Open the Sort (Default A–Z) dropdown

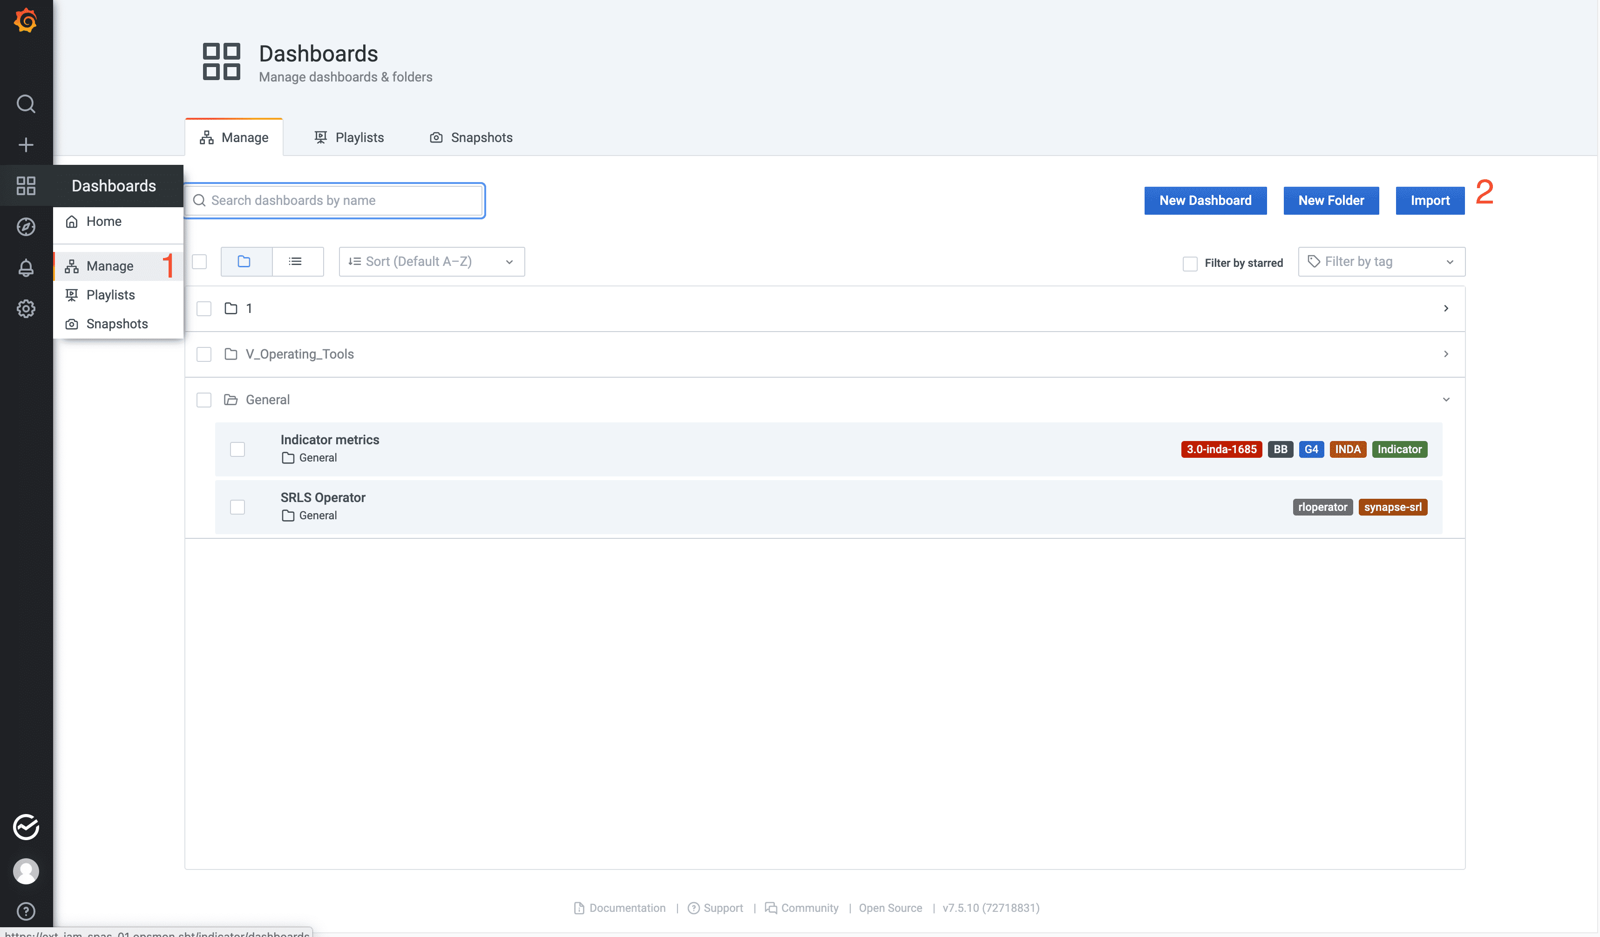431,262
